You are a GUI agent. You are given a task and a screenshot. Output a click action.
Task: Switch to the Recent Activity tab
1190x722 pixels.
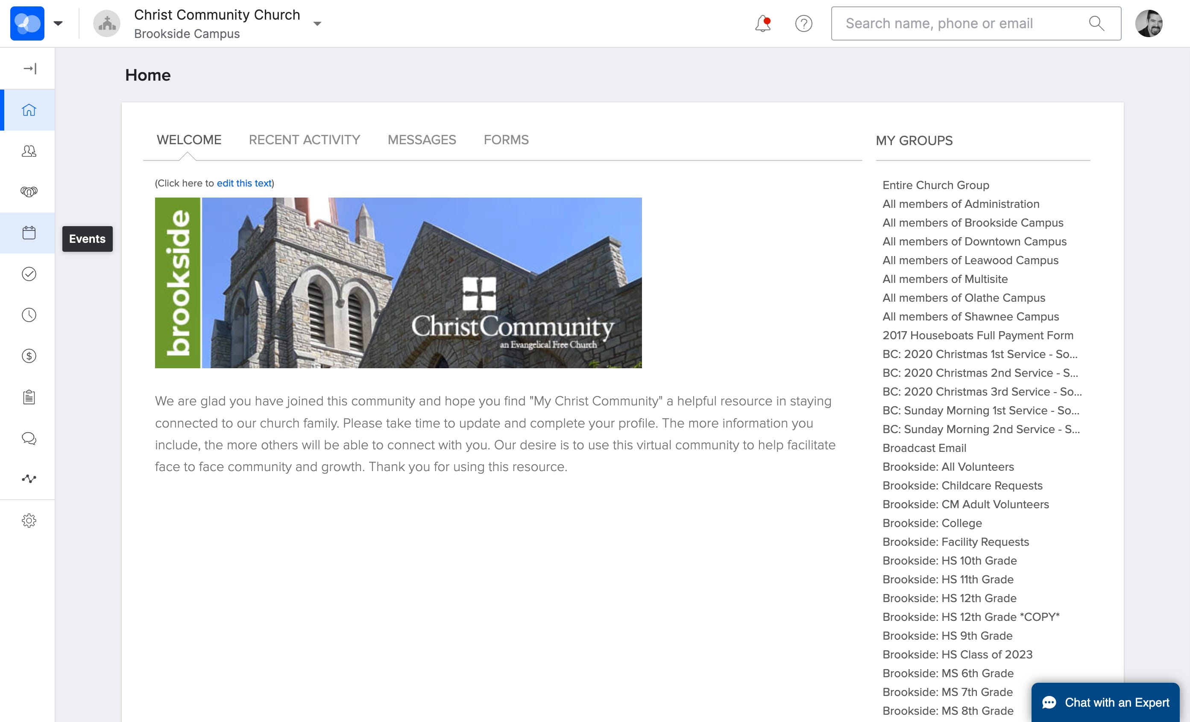304,140
